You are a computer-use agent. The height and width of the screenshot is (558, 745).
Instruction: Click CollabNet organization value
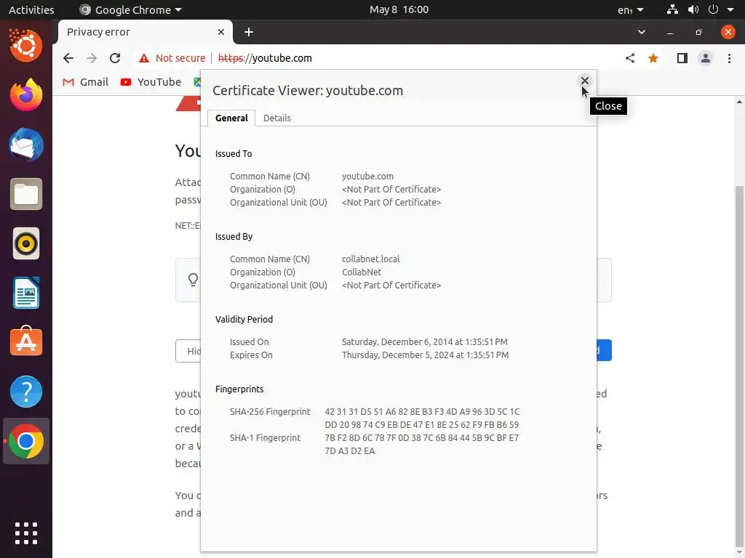point(362,272)
